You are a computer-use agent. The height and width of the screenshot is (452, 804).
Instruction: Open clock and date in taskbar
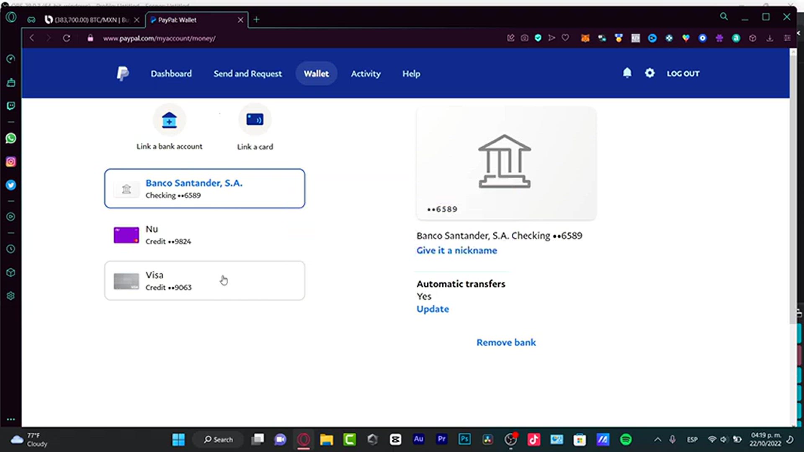click(765, 439)
